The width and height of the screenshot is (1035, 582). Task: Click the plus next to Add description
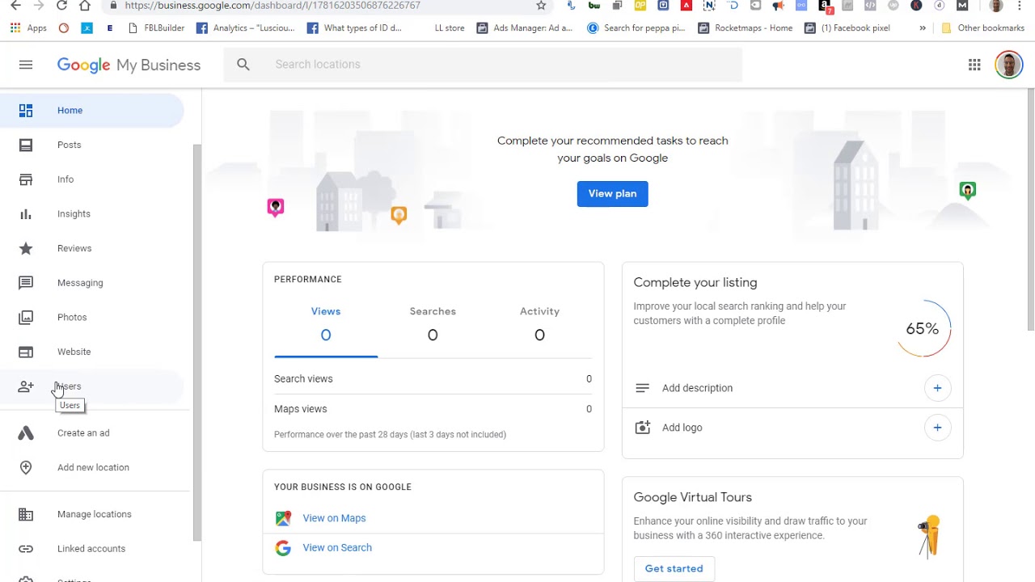[x=937, y=388]
